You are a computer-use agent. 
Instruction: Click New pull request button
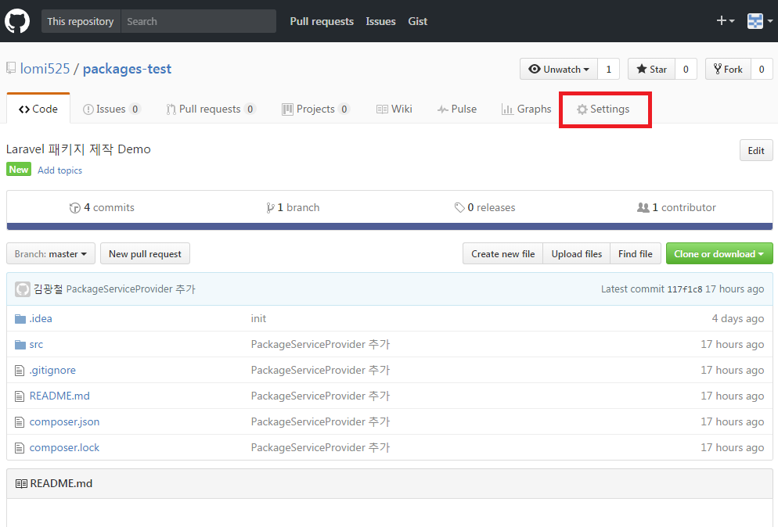[145, 254]
